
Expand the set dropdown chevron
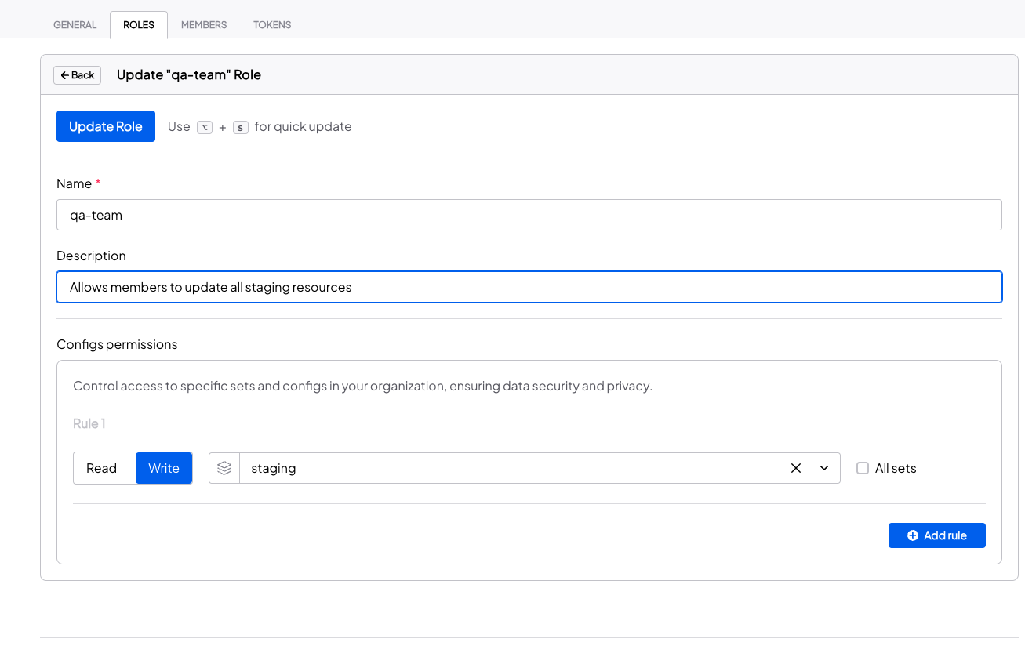pyautogui.click(x=824, y=468)
